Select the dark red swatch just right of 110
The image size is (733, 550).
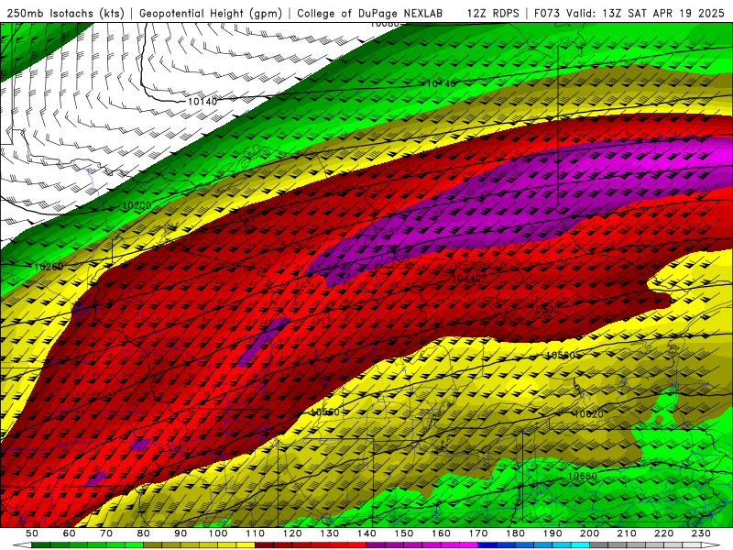point(265,545)
